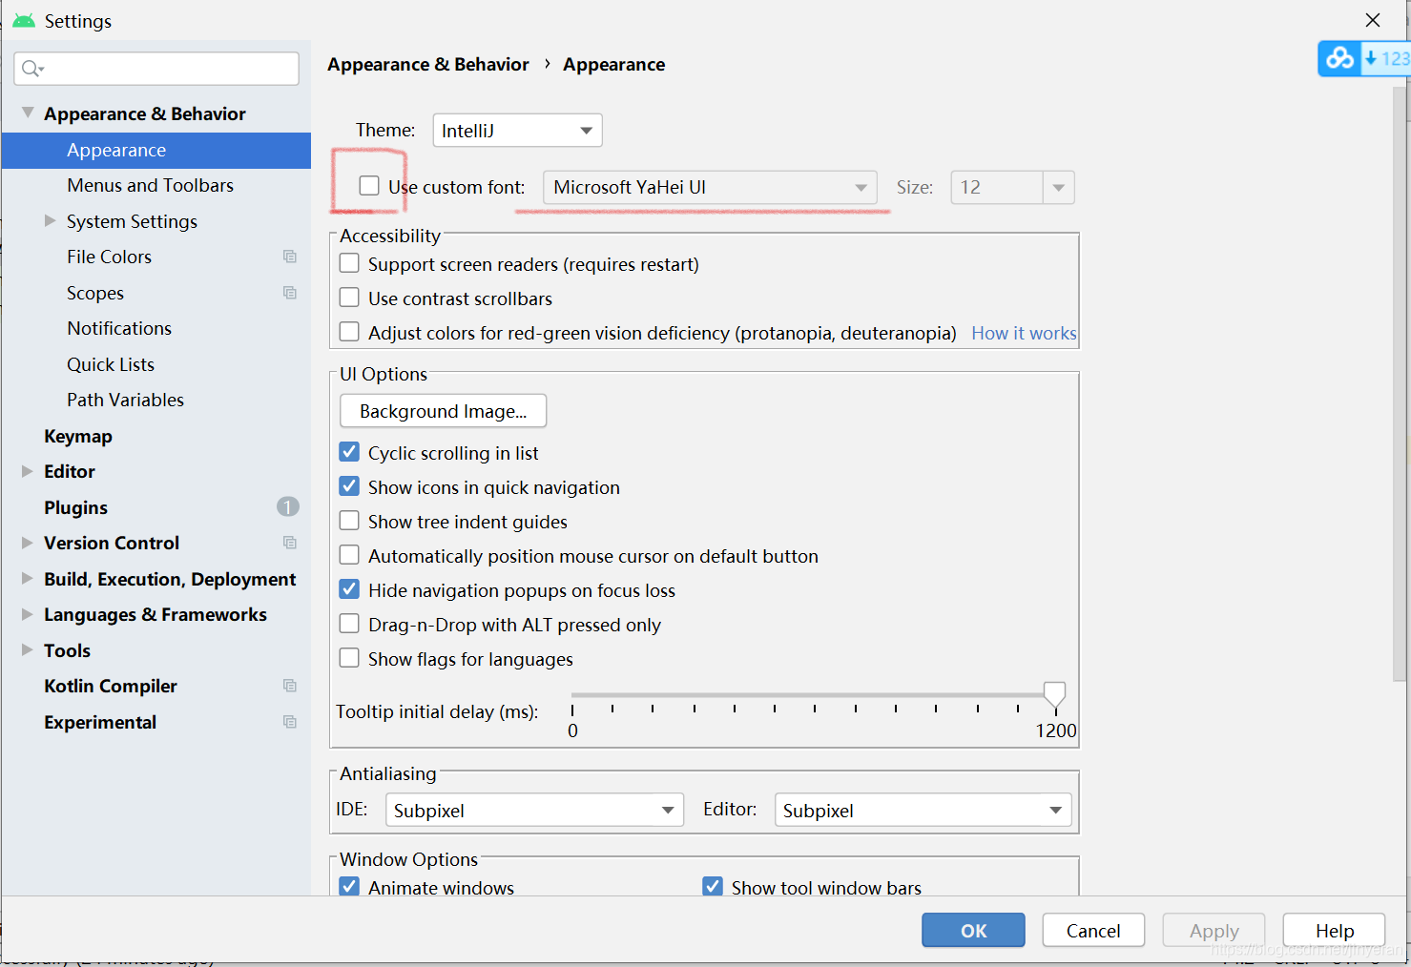Click the project-level icon beside Scopes

[290, 293]
